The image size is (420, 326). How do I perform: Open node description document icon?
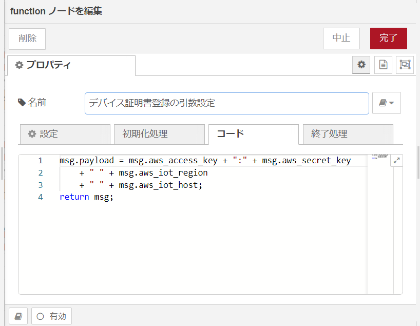[x=383, y=65]
